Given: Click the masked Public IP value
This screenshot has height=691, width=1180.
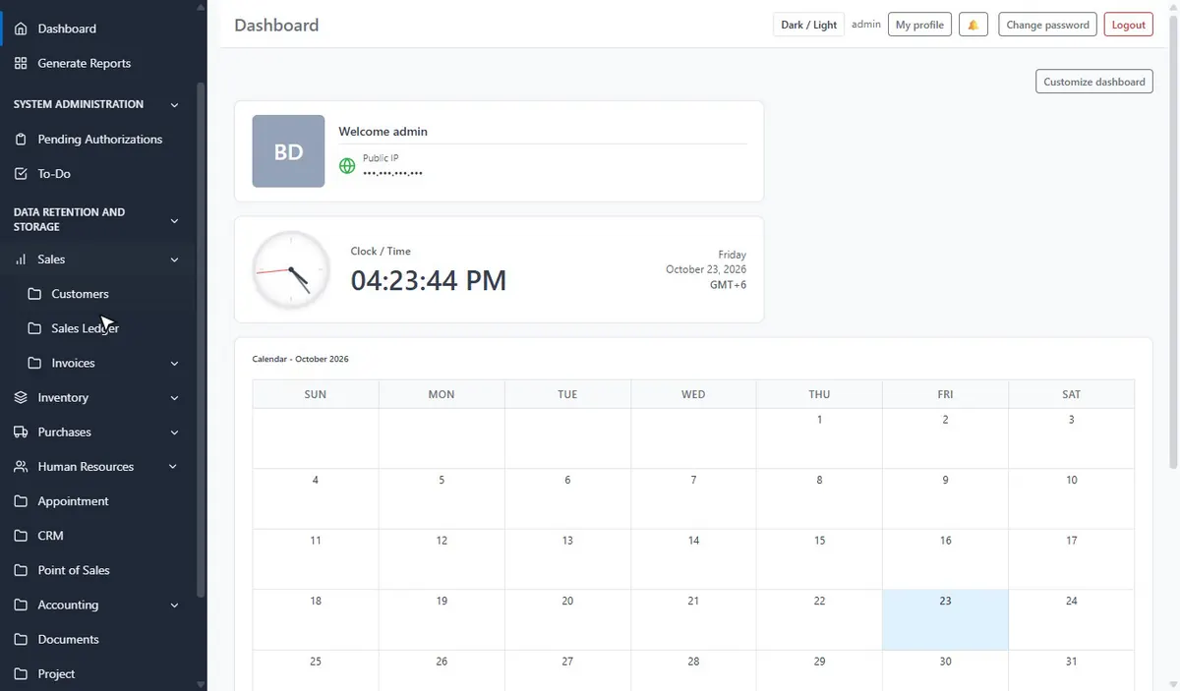Looking at the screenshot, I should pos(392,173).
